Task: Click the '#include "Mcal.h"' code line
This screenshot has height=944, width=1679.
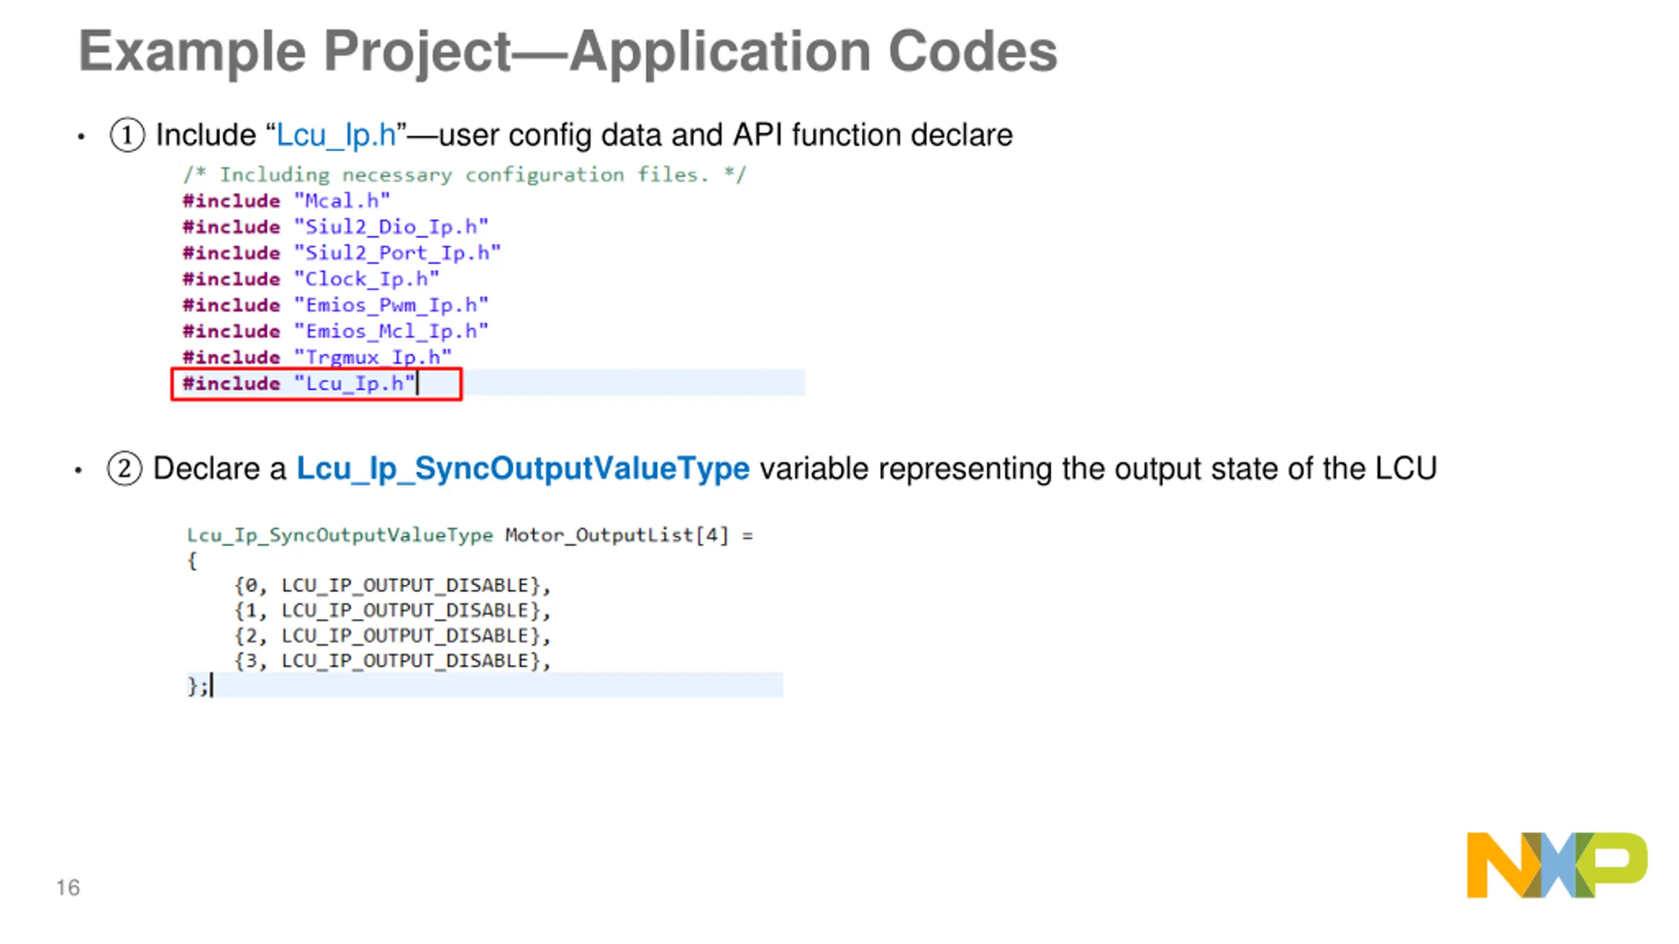Action: (287, 201)
